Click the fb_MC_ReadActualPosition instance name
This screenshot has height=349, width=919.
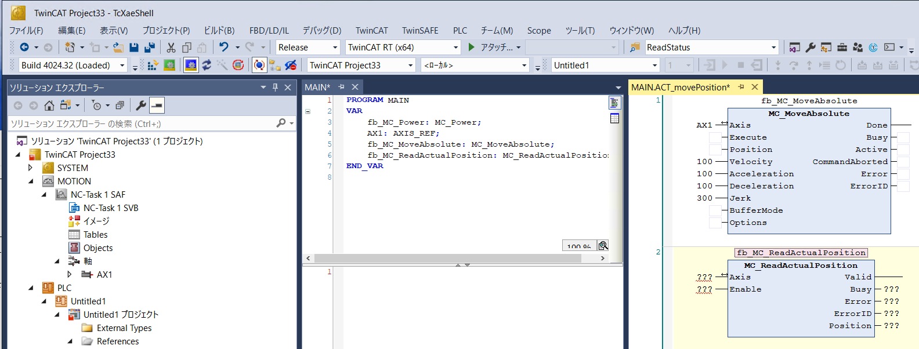coord(801,253)
